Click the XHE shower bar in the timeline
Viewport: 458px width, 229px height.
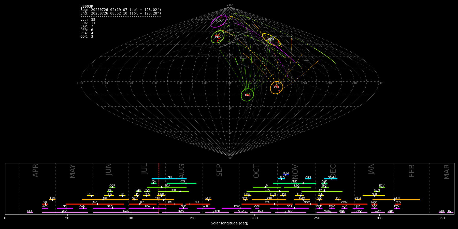[442, 212]
